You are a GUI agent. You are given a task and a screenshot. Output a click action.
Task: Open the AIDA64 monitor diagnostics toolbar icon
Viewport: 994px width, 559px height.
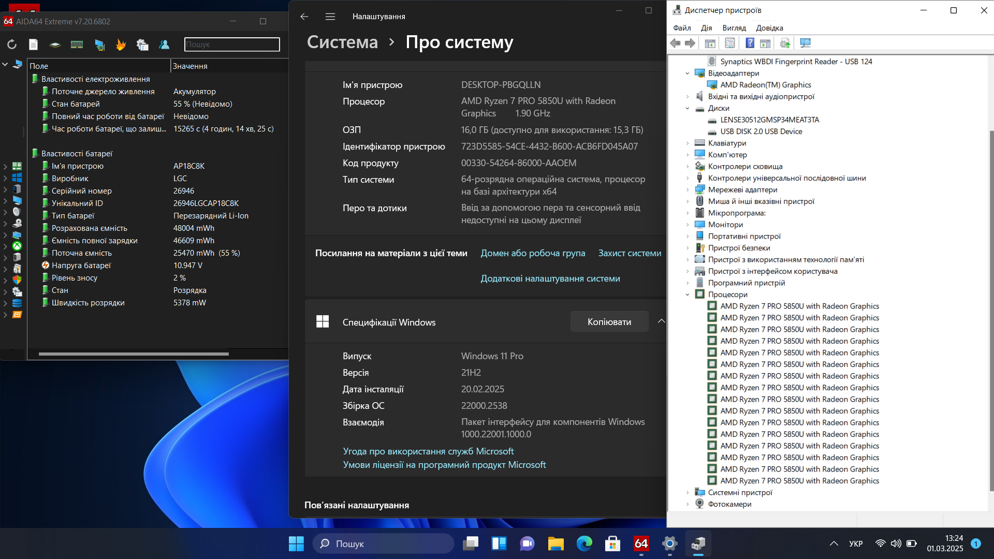click(99, 45)
